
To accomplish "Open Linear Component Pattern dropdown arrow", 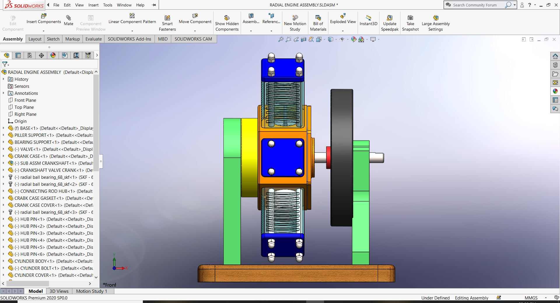I will tap(132, 31).
